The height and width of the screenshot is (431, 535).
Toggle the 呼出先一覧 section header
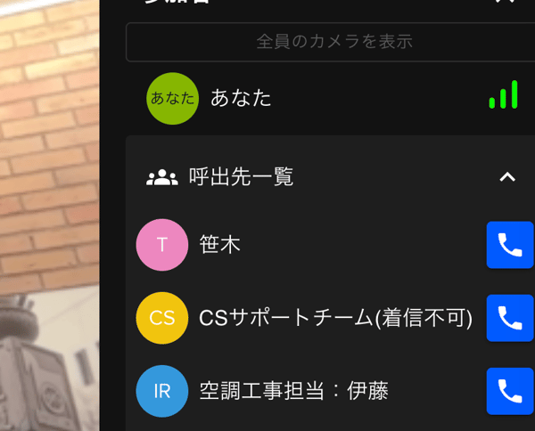point(330,177)
